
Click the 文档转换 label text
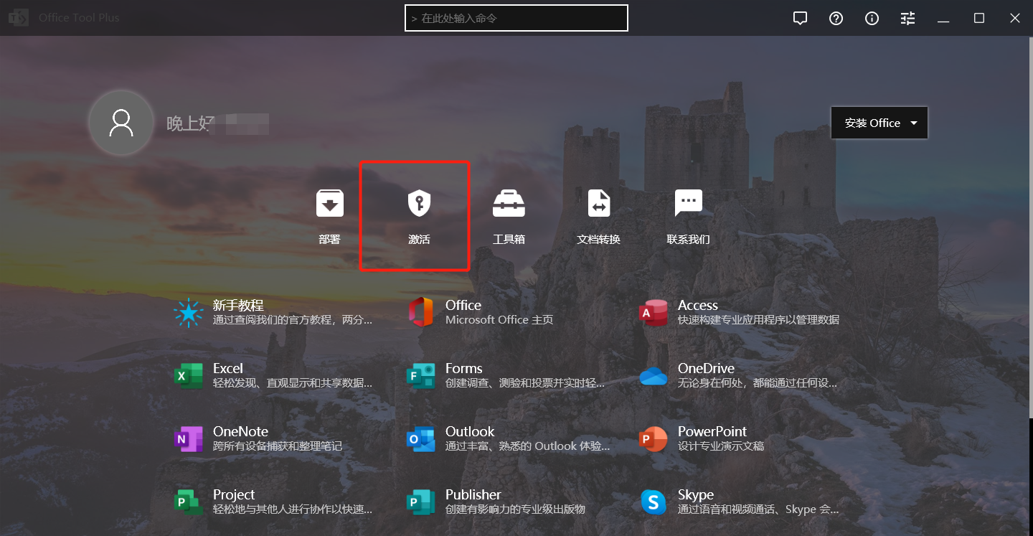(599, 239)
